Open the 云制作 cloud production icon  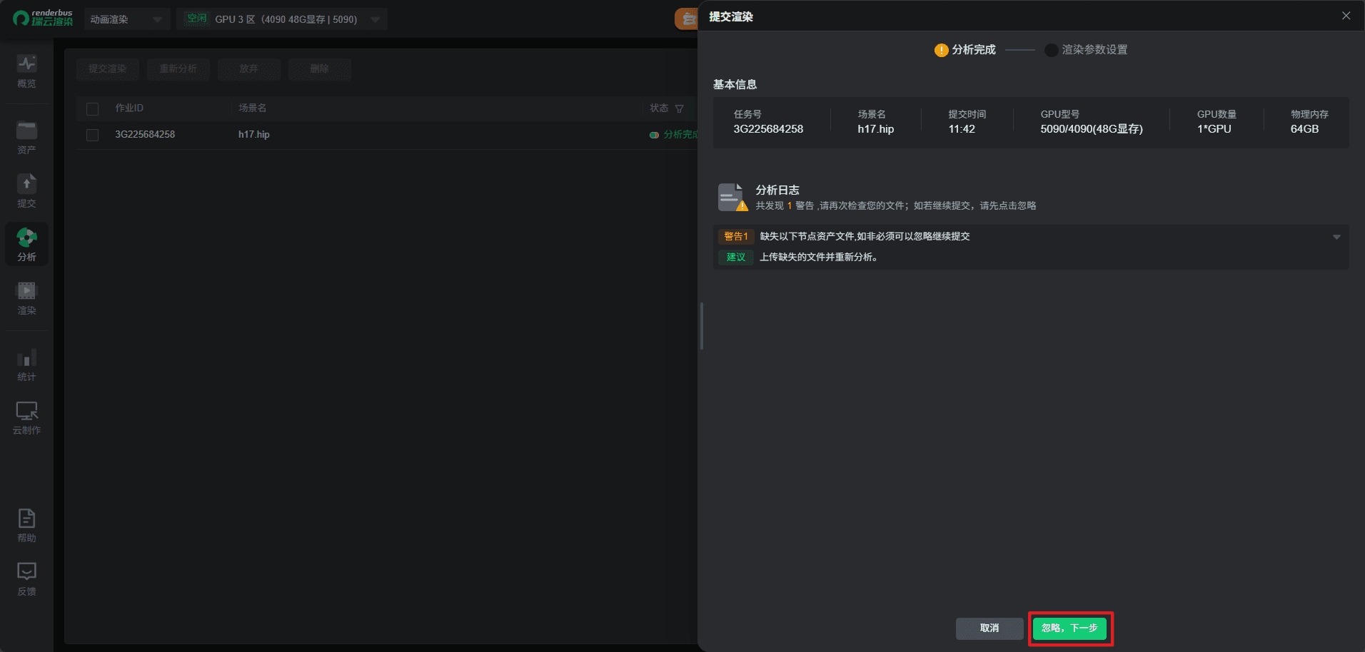point(26,417)
